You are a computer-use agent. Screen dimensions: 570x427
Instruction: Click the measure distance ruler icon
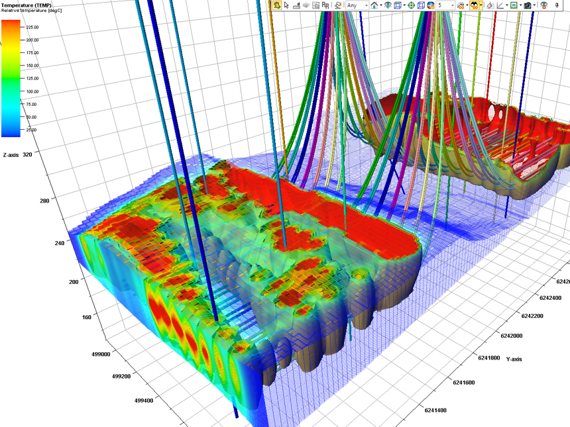[x=296, y=5]
